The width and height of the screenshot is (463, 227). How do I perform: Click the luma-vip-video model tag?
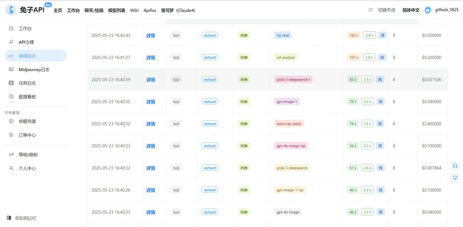coord(289,124)
